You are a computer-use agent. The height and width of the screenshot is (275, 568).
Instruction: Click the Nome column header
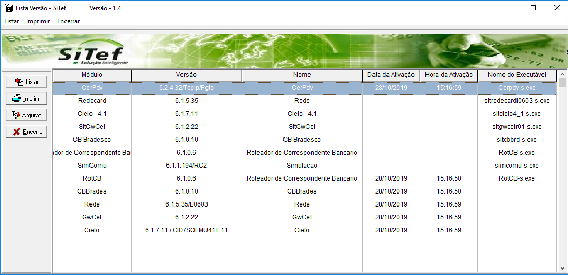302,75
